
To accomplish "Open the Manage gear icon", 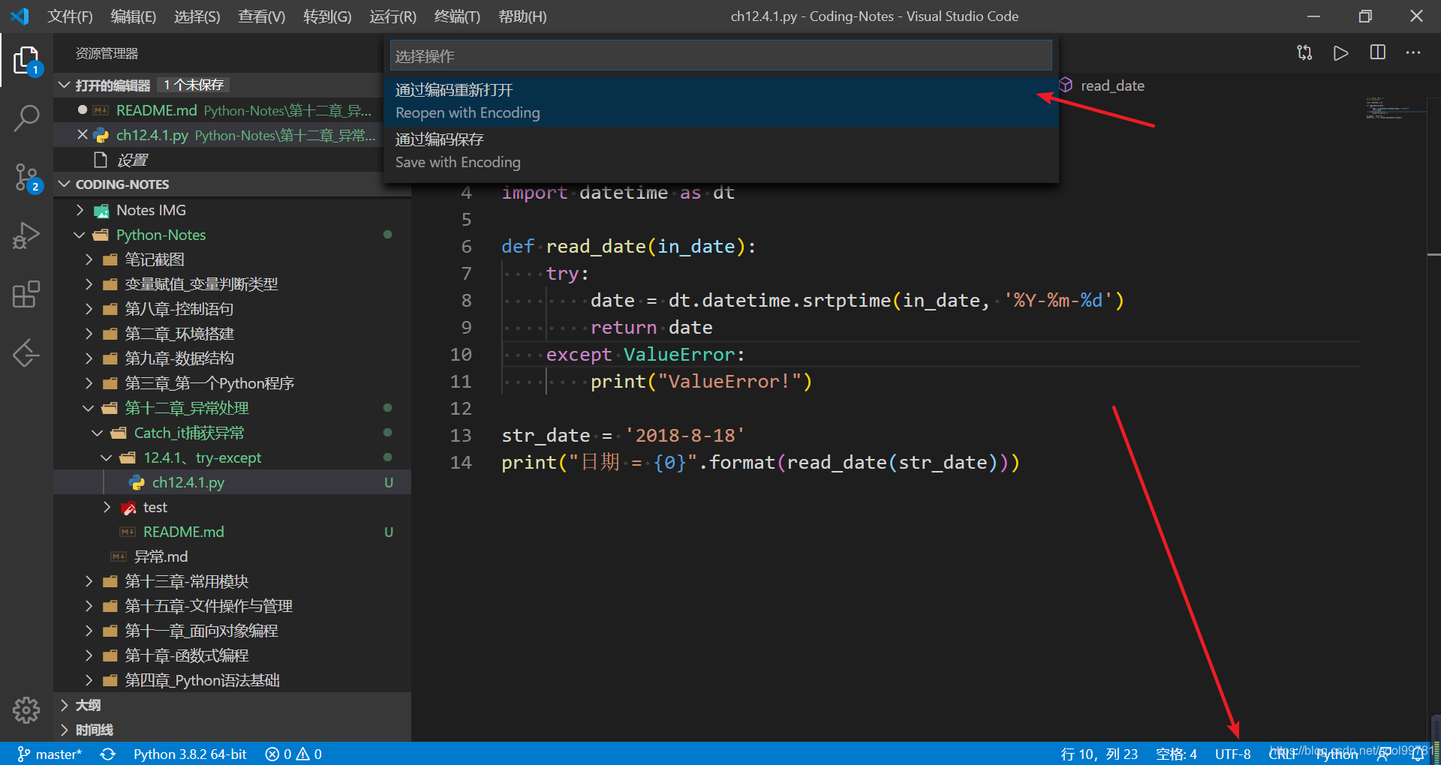I will [26, 709].
